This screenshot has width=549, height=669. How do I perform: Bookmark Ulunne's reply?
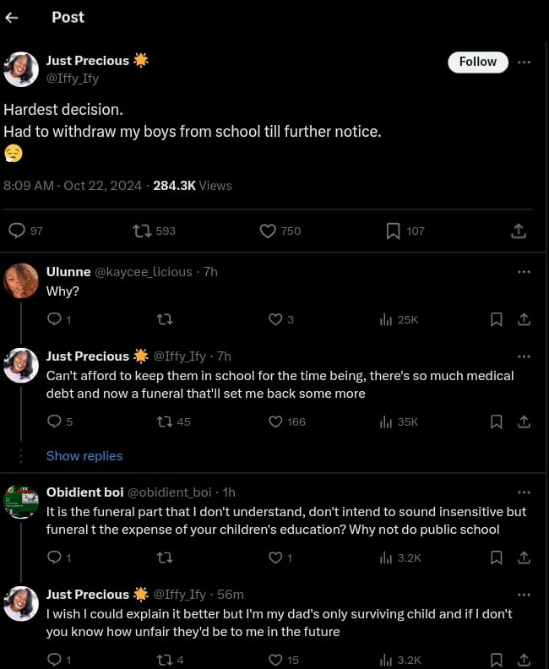tap(497, 319)
